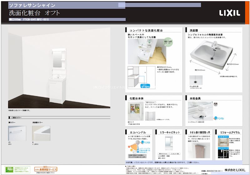Image resolution: width=250 pixels, height=175 pixels.
Task: Open the single-lever faucet photo
Action: (200, 111)
